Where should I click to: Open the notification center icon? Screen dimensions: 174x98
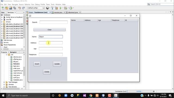click(170, 96)
